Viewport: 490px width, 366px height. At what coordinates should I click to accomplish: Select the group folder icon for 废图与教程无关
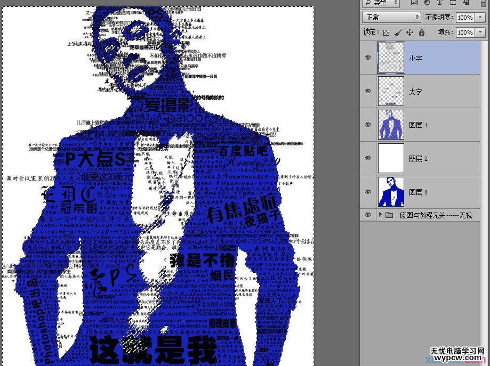(389, 215)
